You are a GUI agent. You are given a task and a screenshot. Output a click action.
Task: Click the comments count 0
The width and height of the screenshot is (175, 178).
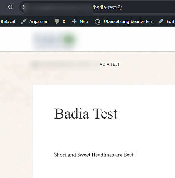(64, 22)
